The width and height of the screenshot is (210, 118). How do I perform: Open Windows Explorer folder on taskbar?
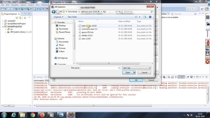23,115
